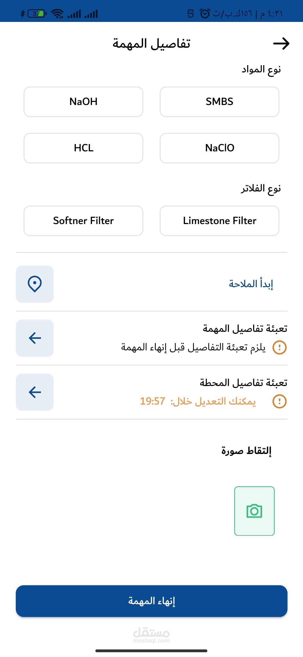
Task: Tap warning icon beside task details notice
Action: click(x=279, y=347)
